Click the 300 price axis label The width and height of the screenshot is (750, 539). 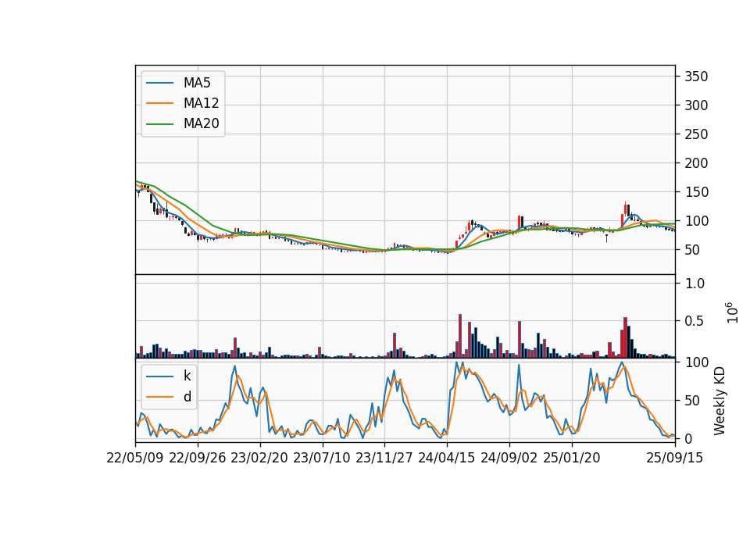point(696,105)
